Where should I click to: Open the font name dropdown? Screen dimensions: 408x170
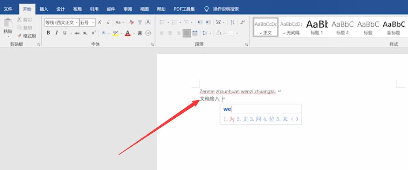62,22
